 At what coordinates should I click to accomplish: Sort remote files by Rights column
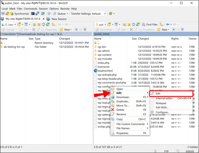[x=175, y=39]
